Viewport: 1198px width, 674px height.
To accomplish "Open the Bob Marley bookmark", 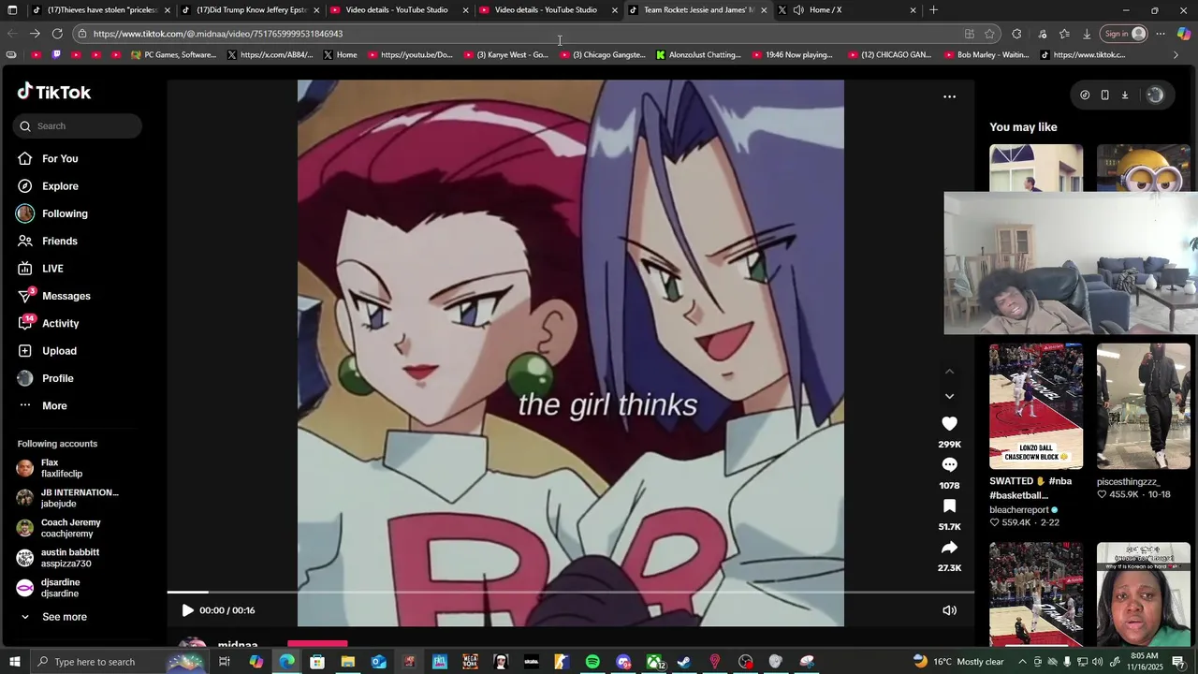I will (986, 55).
